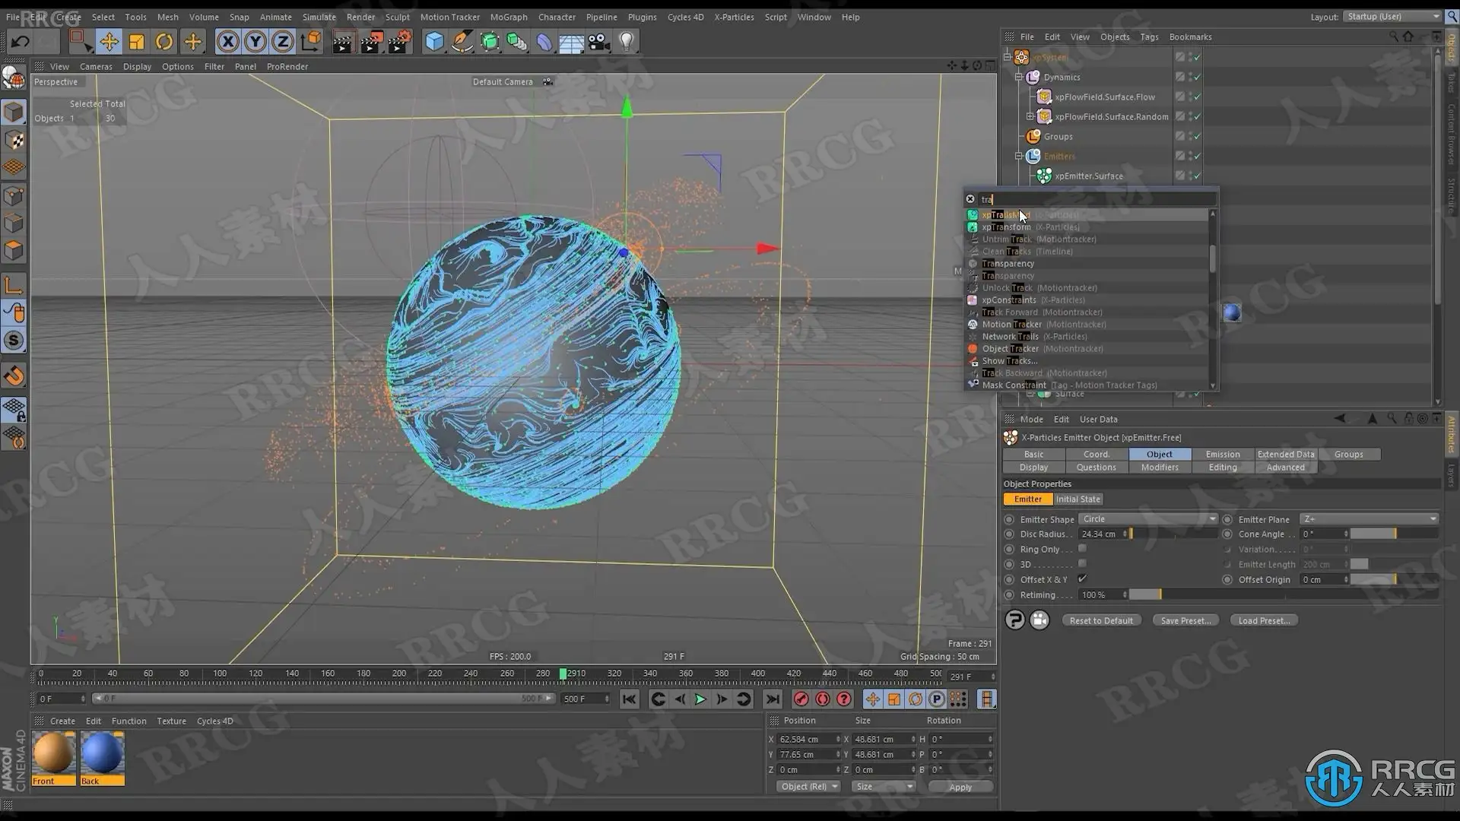Toggle visibility check of xpEmitter.Surface
The width and height of the screenshot is (1460, 821).
(1197, 176)
